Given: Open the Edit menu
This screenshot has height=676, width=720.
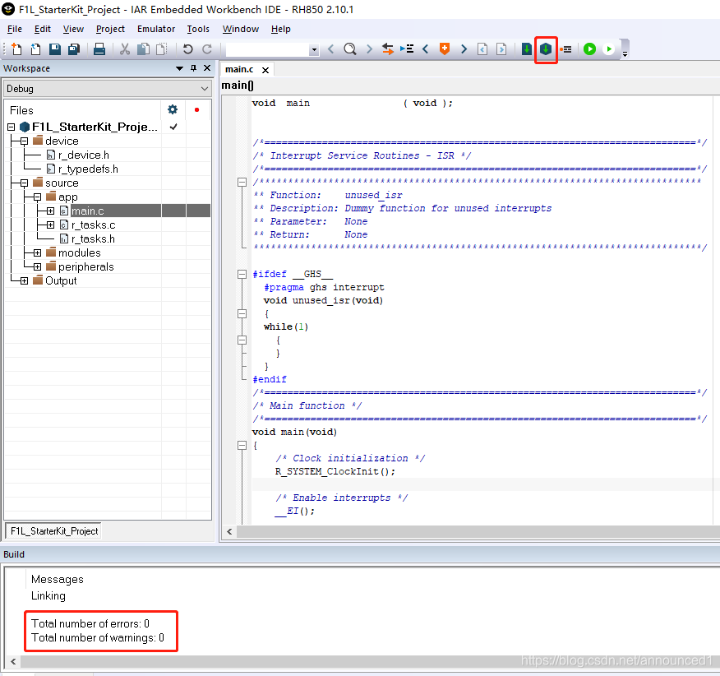Looking at the screenshot, I should tap(42, 29).
